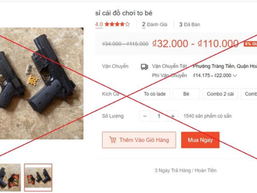Select the partially visible Combo option

click(x=249, y=94)
